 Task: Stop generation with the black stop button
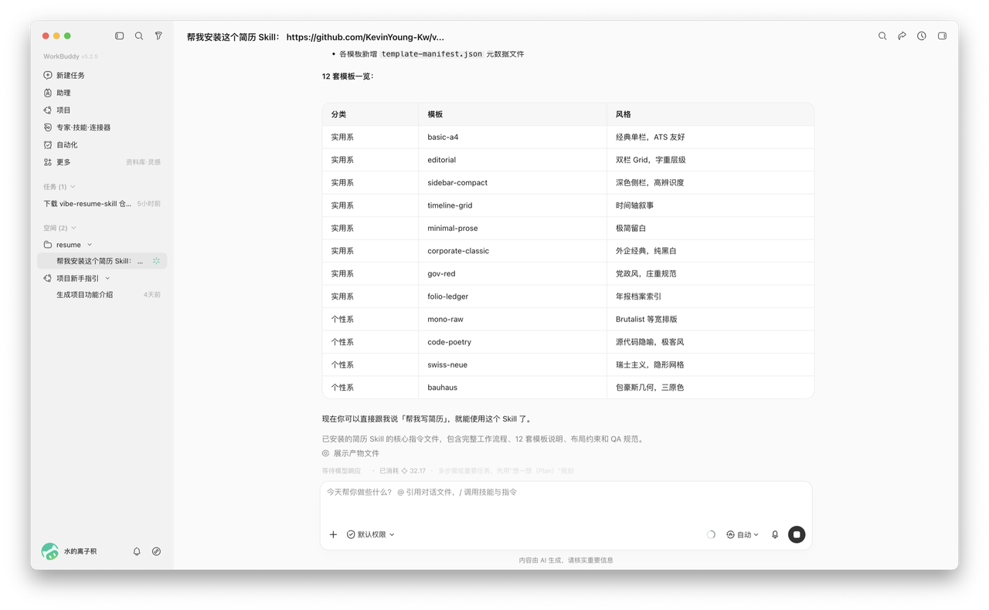797,534
